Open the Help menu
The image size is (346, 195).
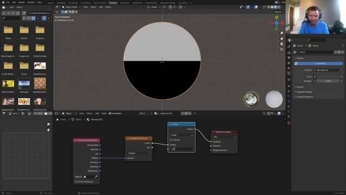(x=39, y=2)
